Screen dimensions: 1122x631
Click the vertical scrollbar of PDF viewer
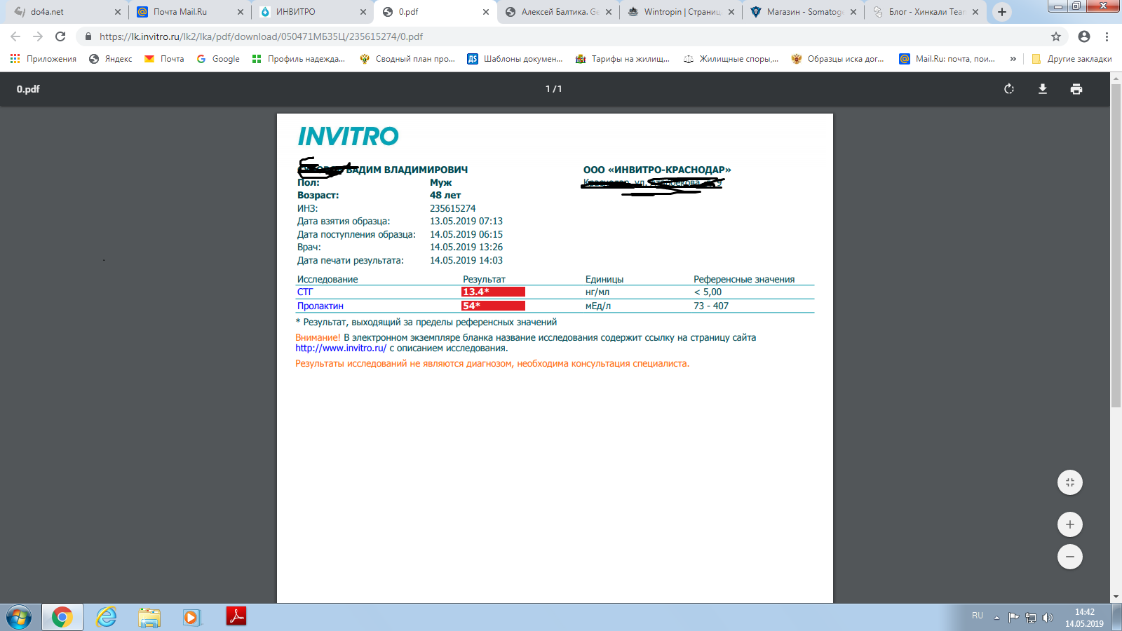[x=1116, y=245]
